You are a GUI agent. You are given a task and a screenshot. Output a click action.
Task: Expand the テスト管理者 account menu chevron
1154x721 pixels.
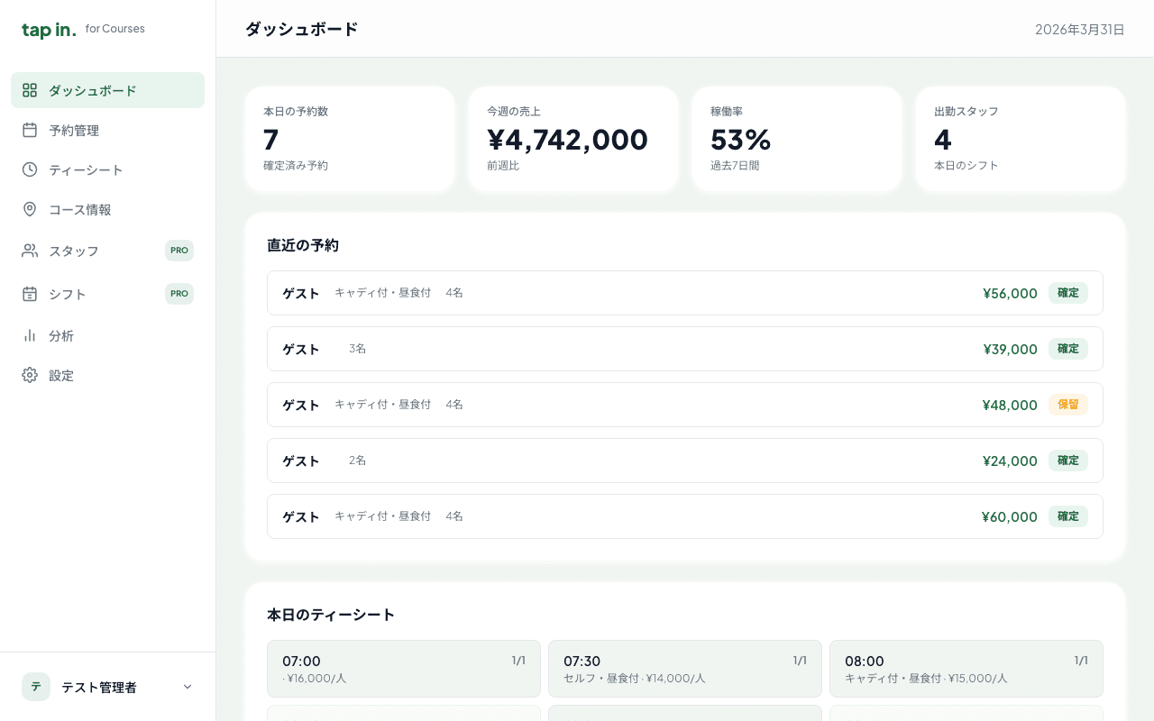click(x=187, y=687)
